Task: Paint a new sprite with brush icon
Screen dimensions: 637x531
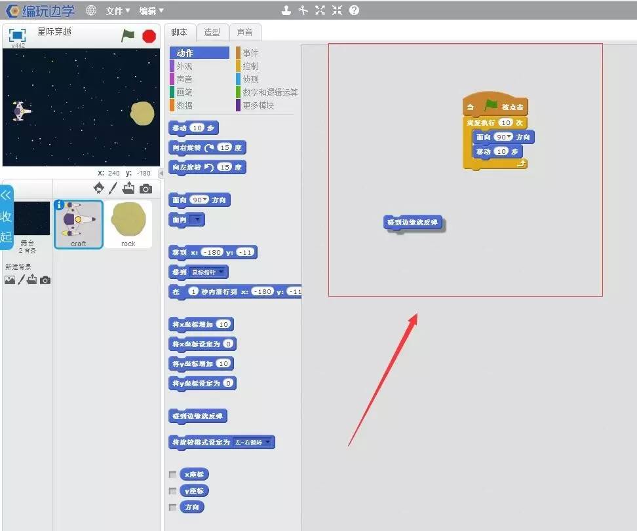Action: 113,189
